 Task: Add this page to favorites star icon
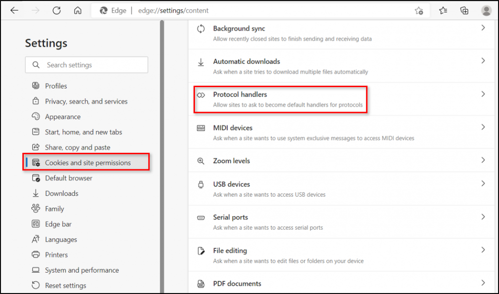coord(419,11)
